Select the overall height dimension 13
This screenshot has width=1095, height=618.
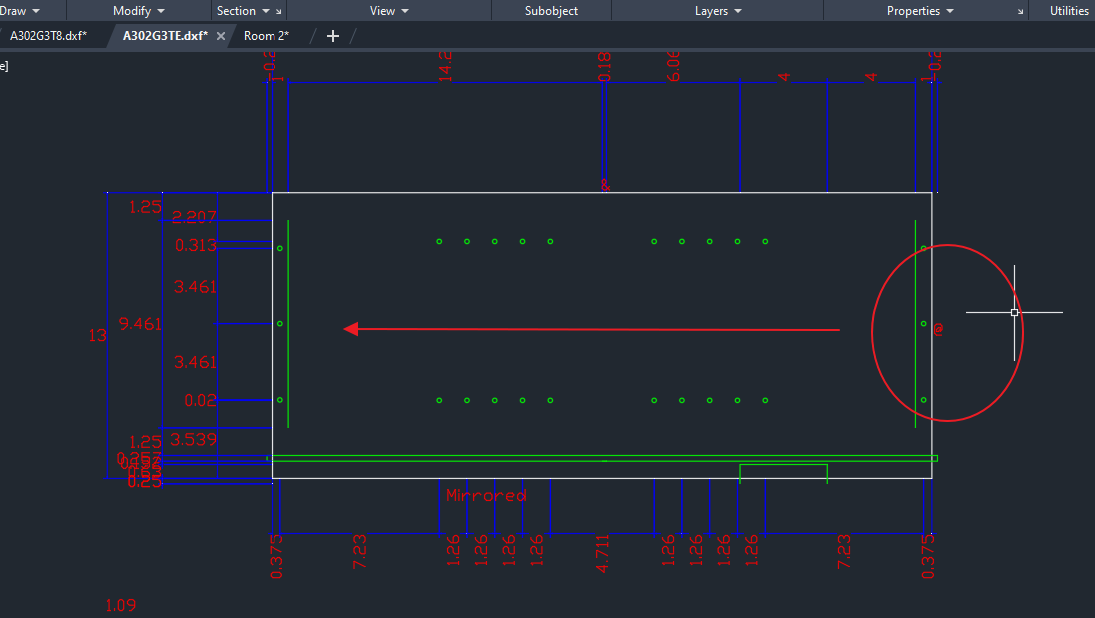97,336
